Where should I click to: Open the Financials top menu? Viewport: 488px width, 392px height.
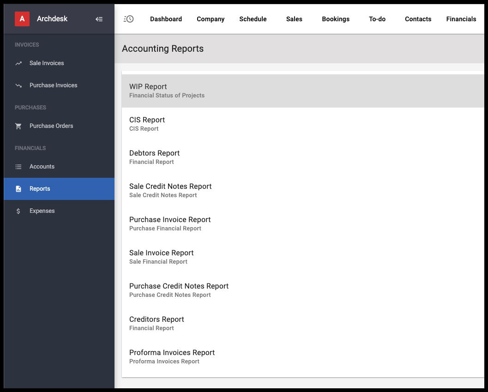coord(461,19)
